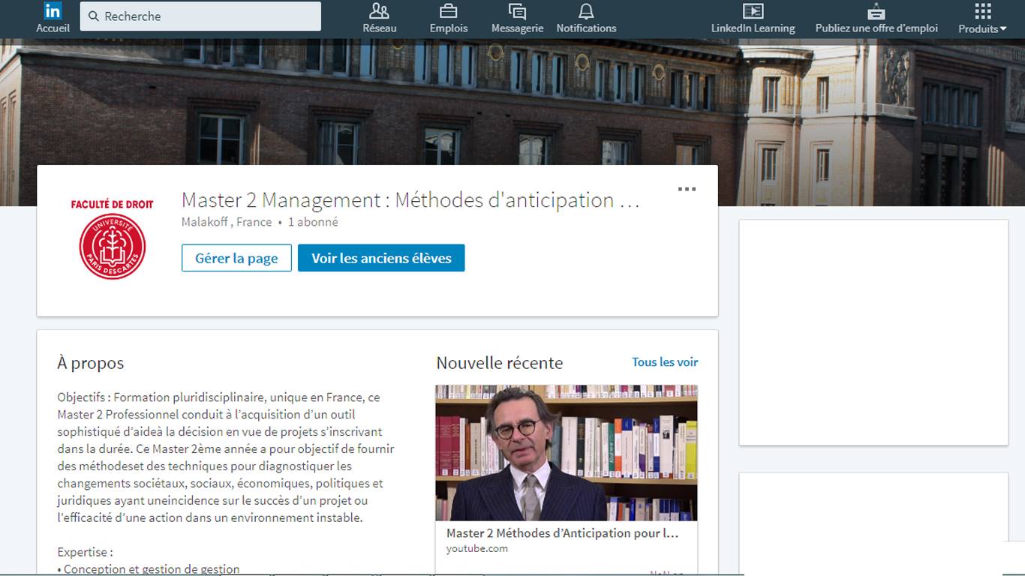The height and width of the screenshot is (576, 1025).
Task: Click the Conception et gestion de gestion line
Action: tap(149, 569)
